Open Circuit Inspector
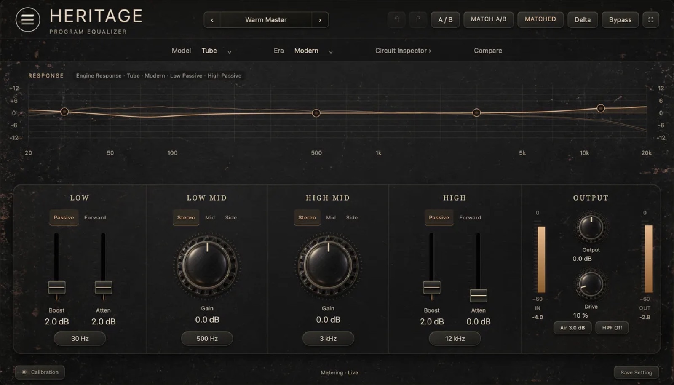The height and width of the screenshot is (385, 674). [x=403, y=51]
